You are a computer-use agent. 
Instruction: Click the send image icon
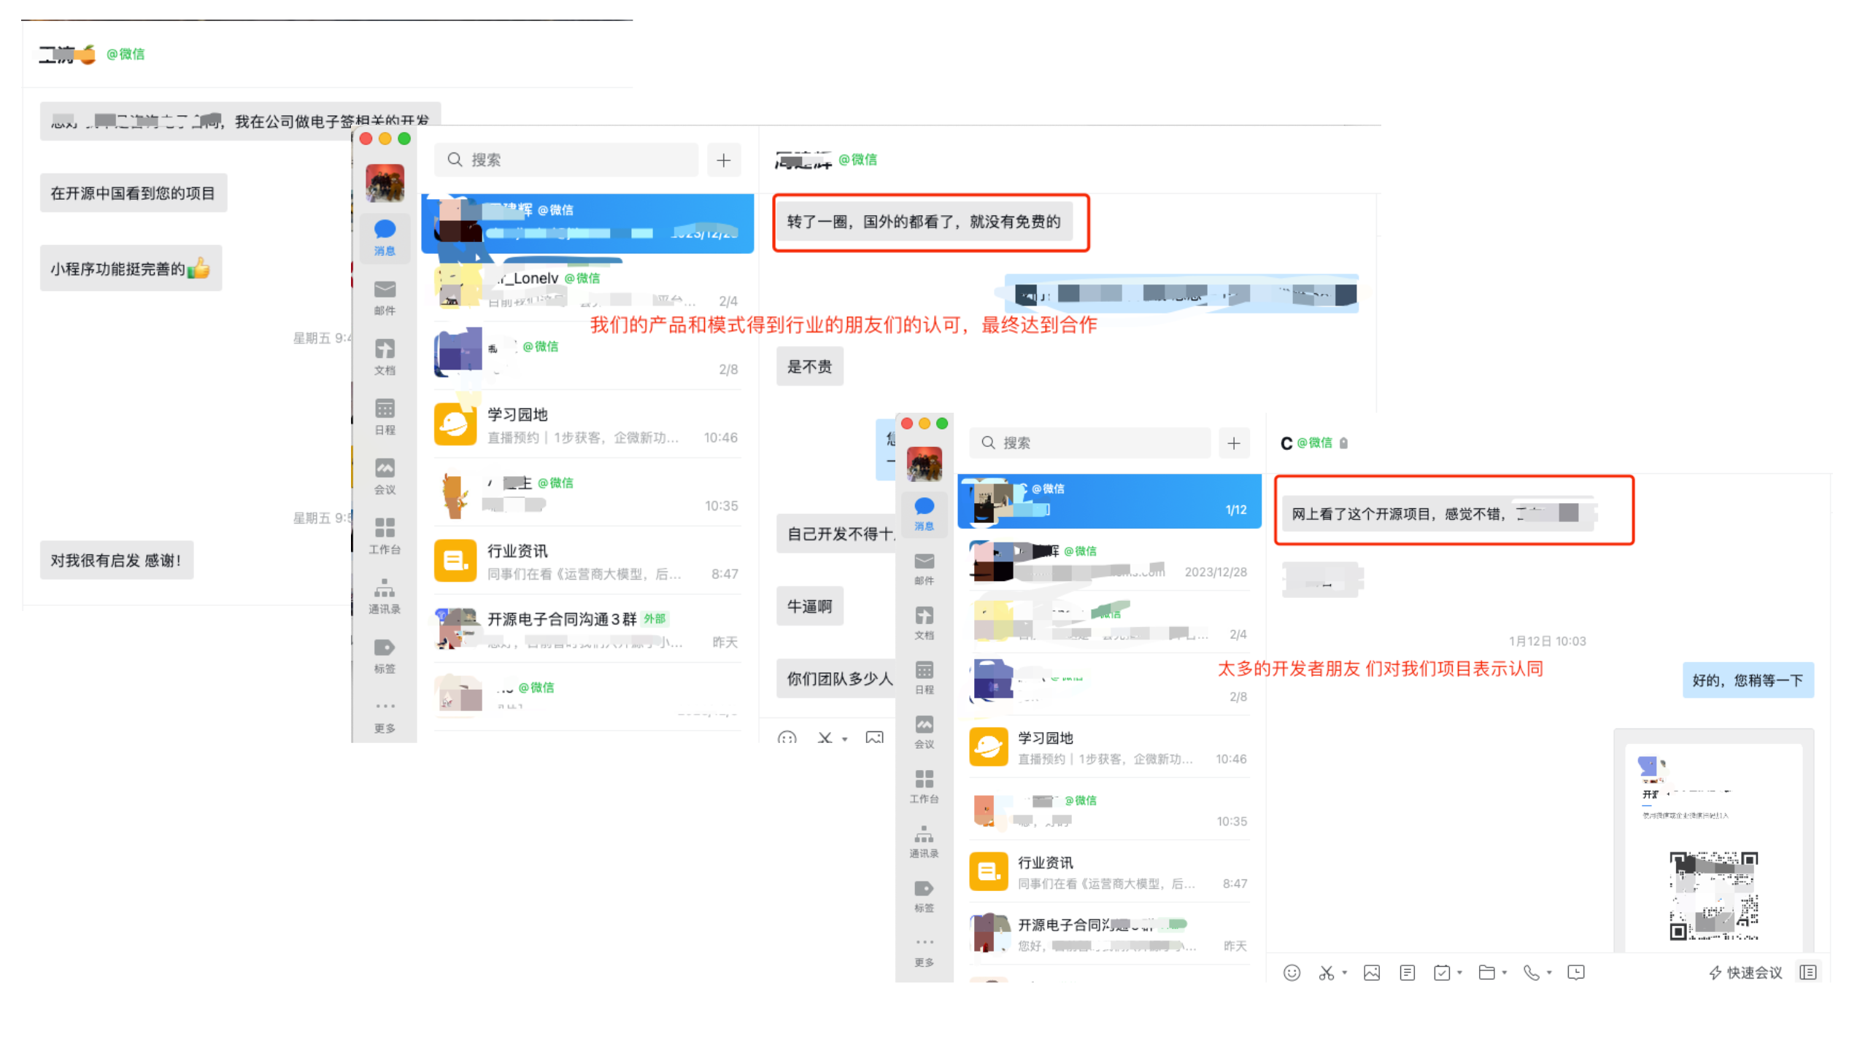point(1371,972)
